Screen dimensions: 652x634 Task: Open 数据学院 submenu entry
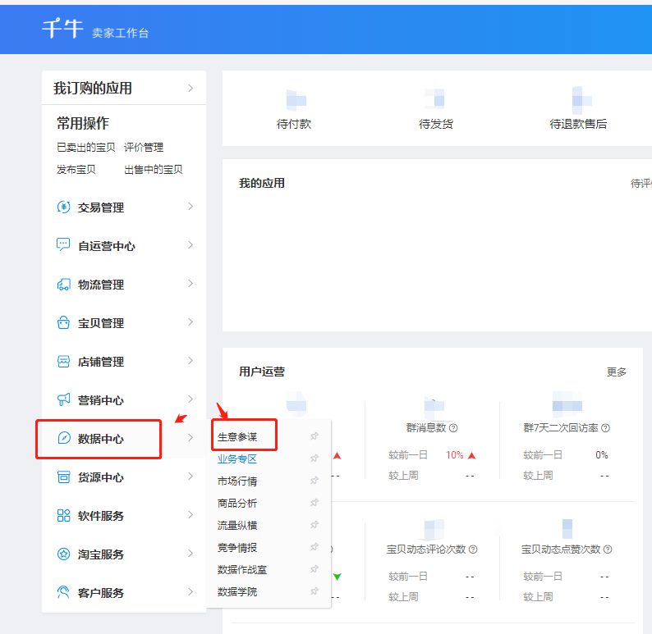[x=237, y=591]
